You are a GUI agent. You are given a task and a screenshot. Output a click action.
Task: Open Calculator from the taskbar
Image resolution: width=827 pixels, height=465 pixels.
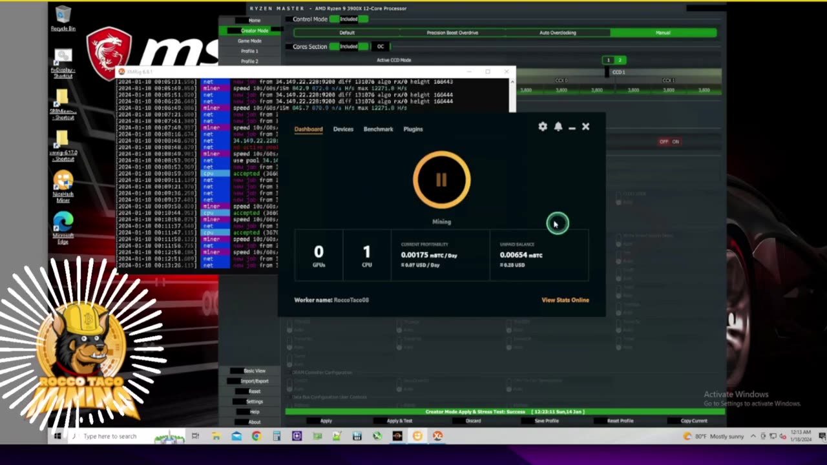(277, 436)
